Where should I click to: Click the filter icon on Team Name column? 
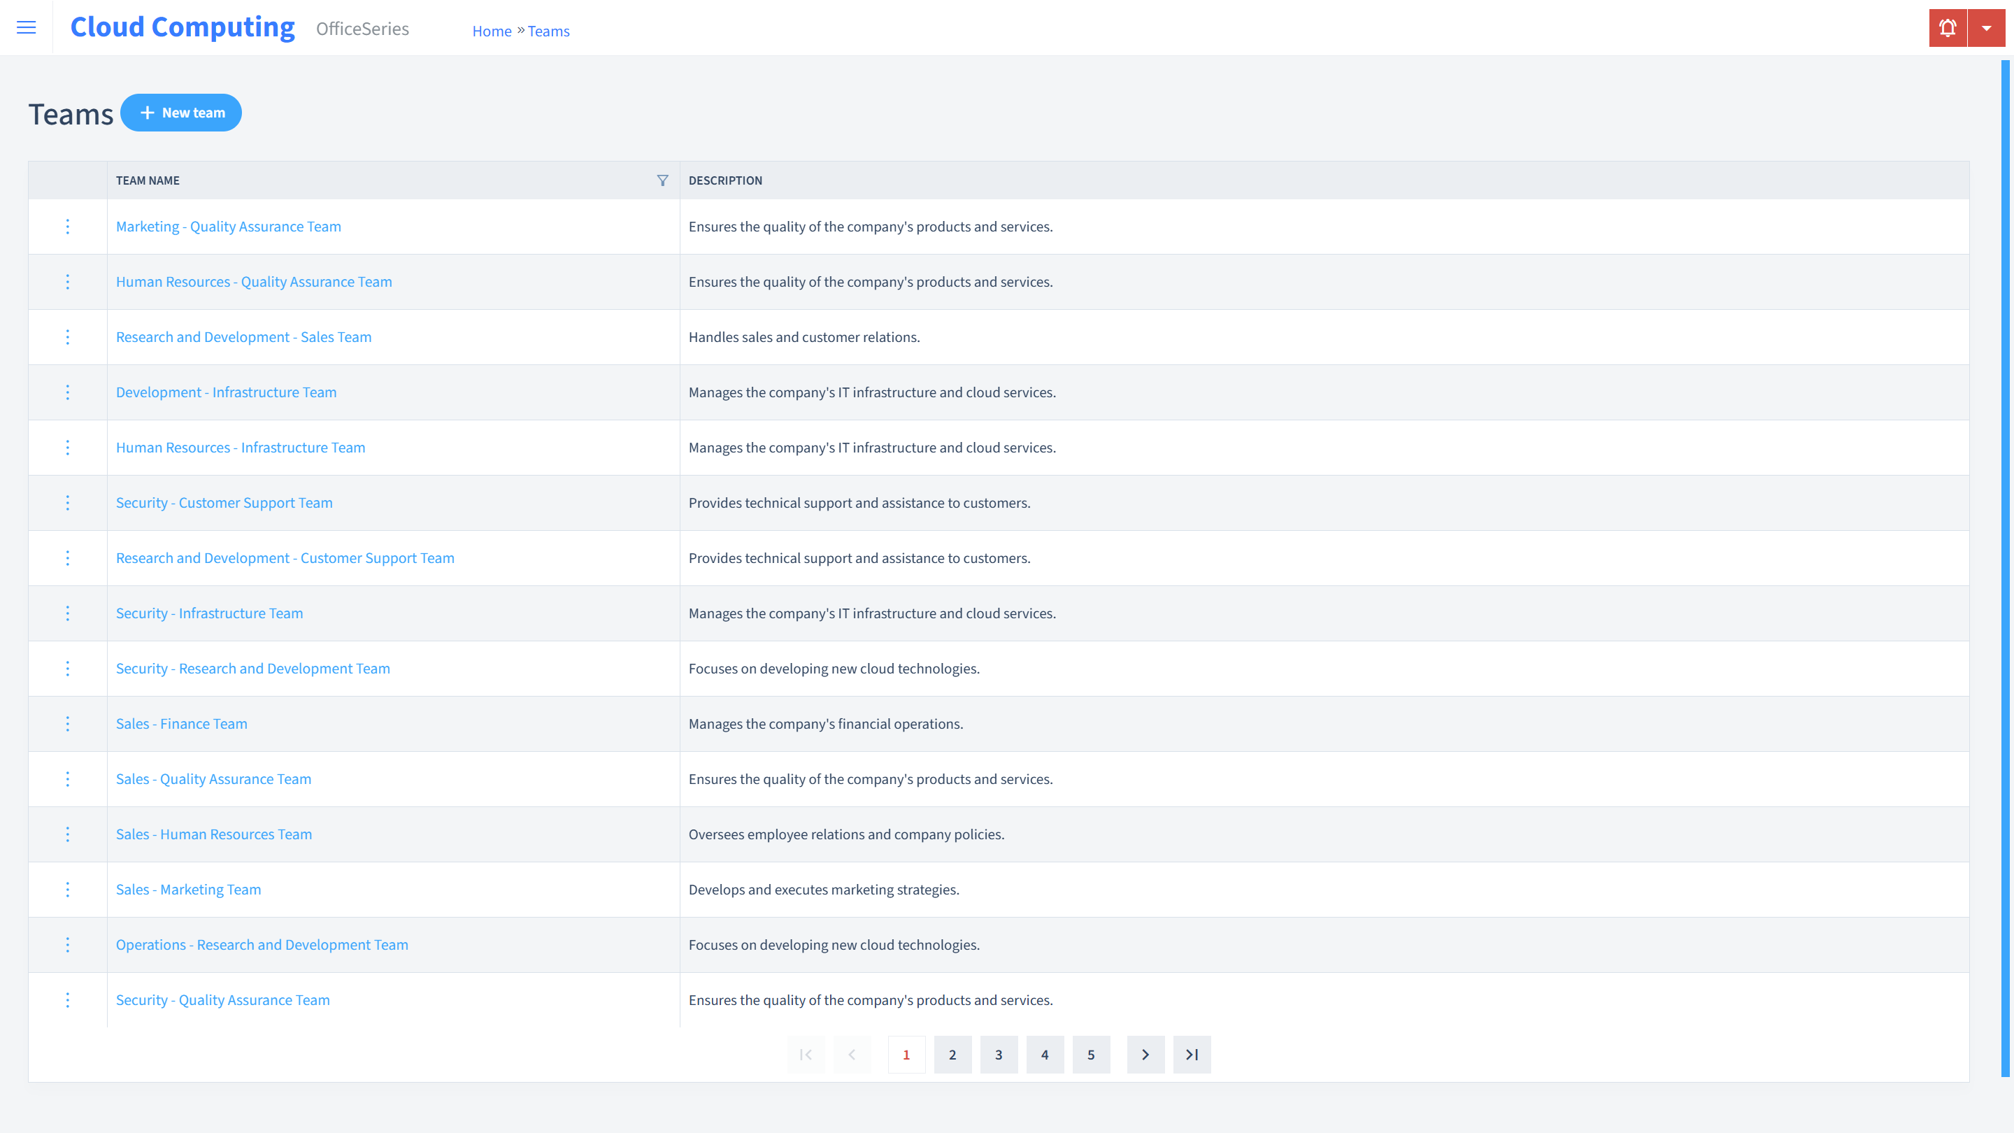(x=662, y=180)
